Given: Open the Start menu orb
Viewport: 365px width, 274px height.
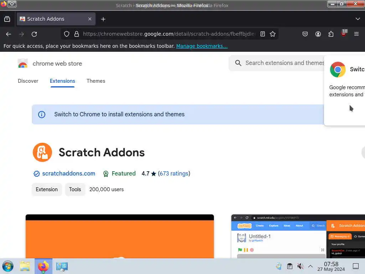Looking at the screenshot, I should 8,266.
